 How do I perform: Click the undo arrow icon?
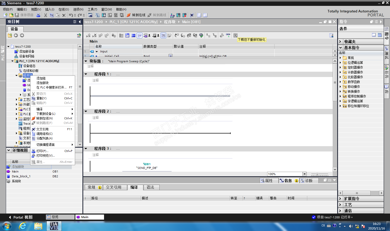pos(71,15)
